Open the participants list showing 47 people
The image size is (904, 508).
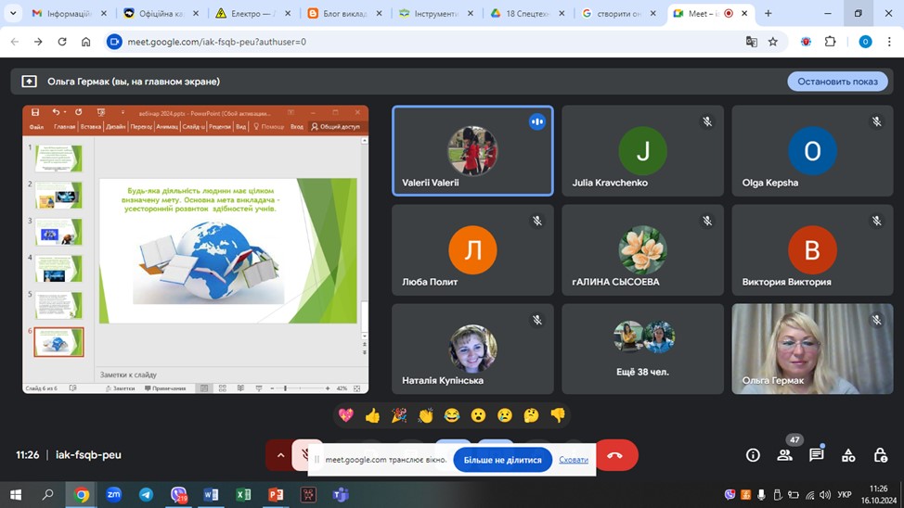point(785,454)
